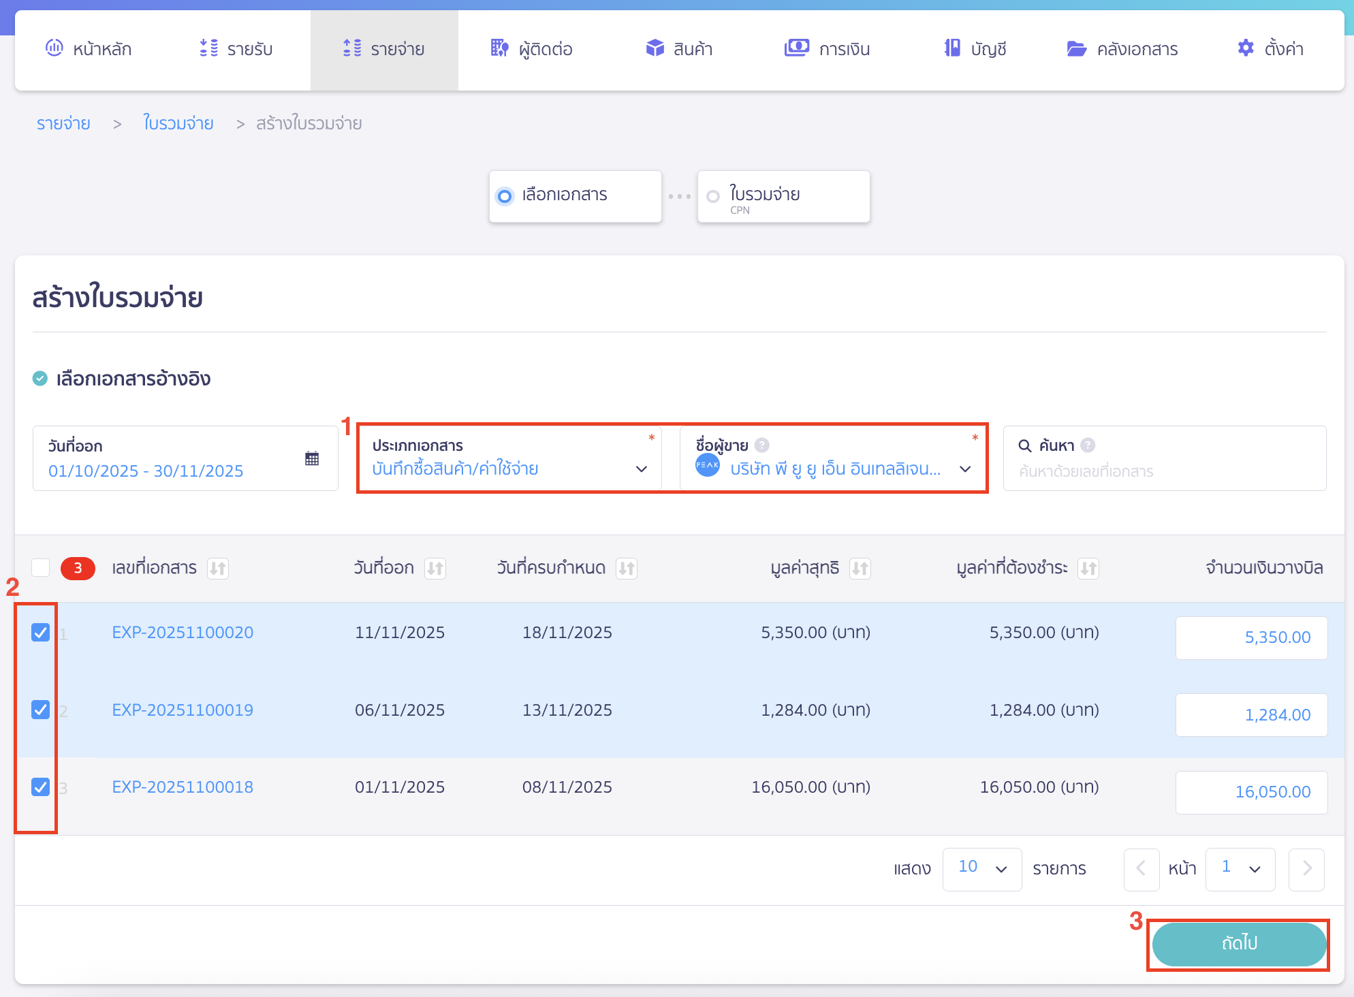Expand the ชื่อผู้ขาย vendor dropdown
Viewport: 1354px width, 997px height.
tap(965, 469)
